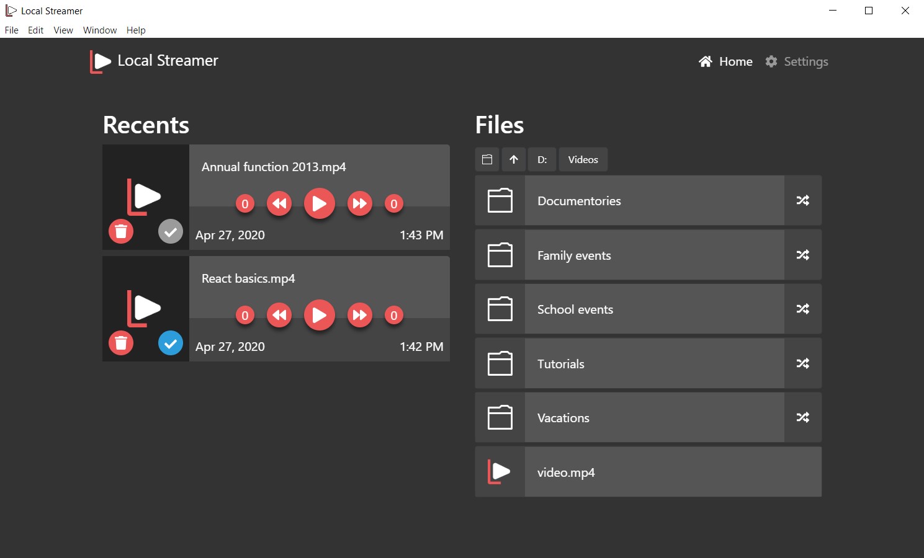Shuffle play Family events folder
924x558 pixels.
tap(803, 255)
